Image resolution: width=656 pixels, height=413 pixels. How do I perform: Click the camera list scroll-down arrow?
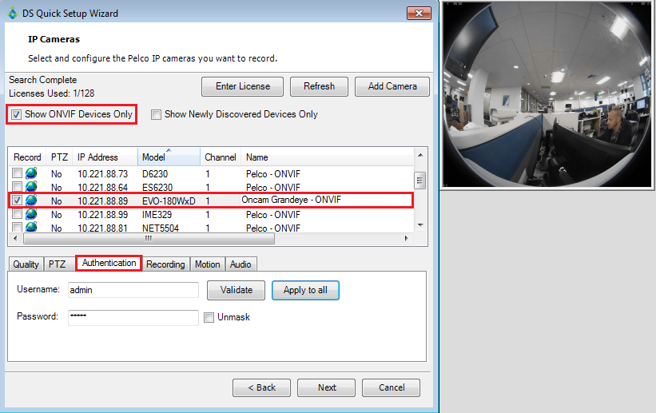pyautogui.click(x=419, y=228)
